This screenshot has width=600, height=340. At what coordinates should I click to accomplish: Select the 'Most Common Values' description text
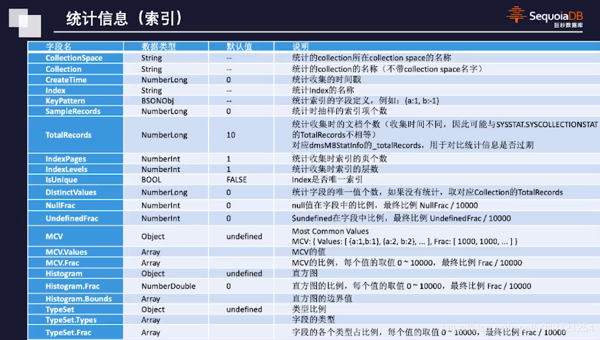330,231
